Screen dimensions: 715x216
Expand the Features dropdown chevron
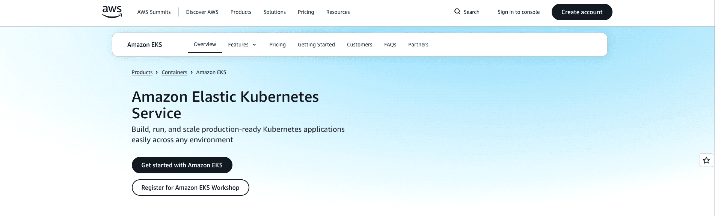pyautogui.click(x=254, y=45)
